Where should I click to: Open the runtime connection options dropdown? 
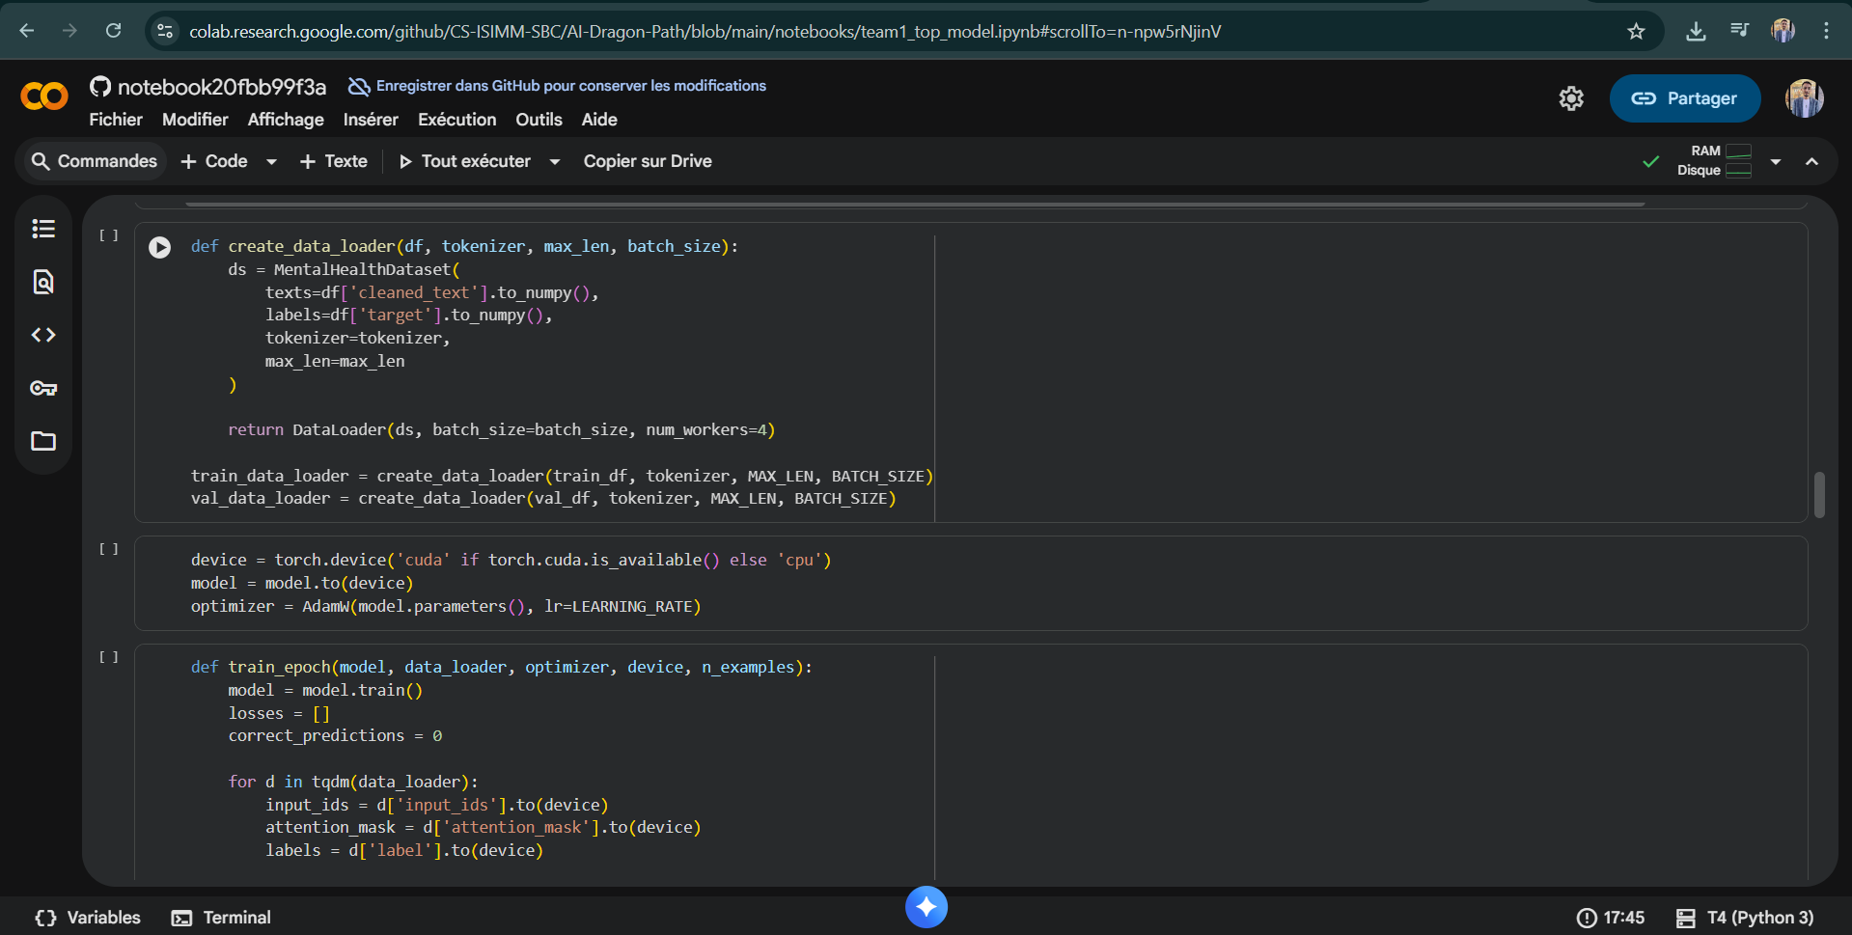(x=1776, y=162)
